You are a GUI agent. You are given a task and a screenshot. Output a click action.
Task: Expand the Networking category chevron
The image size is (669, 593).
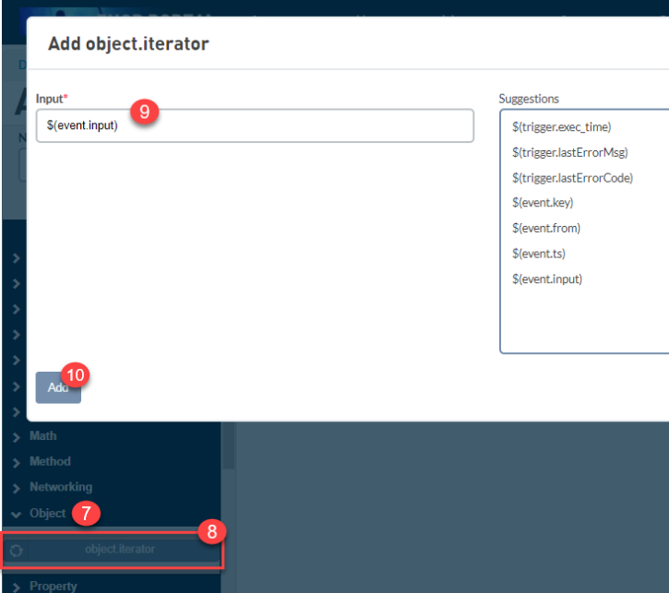pyautogui.click(x=17, y=489)
